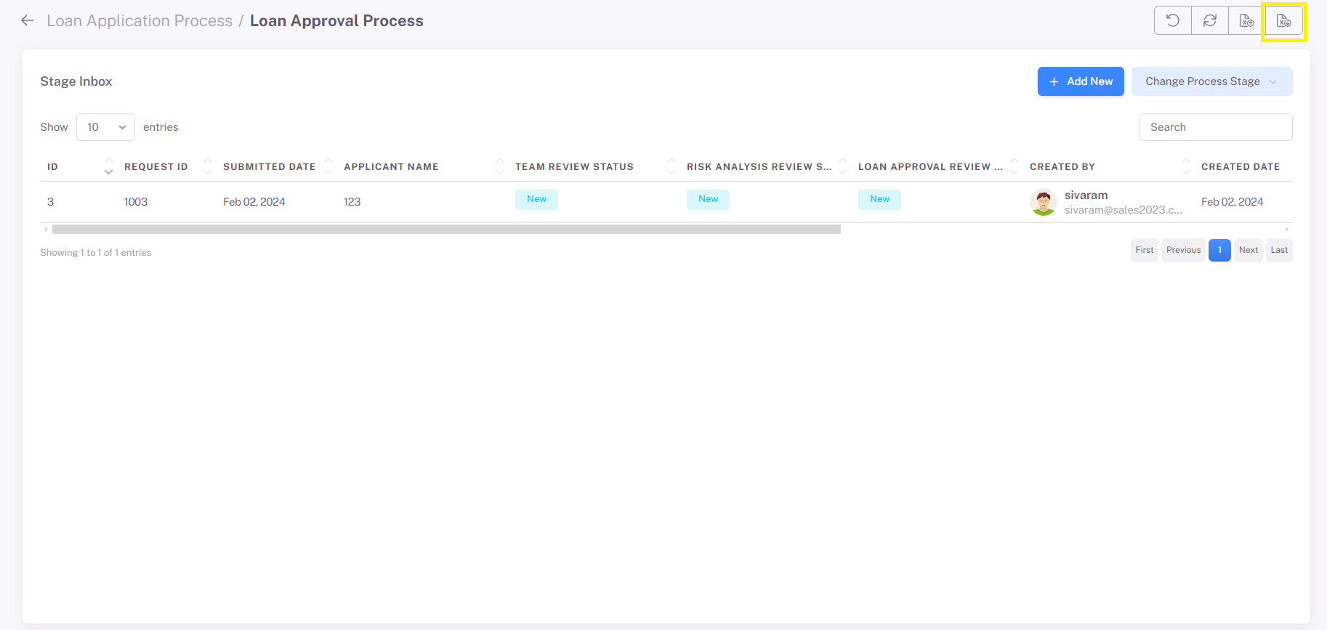The image size is (1327, 630).
Task: Click the Add New button
Action: pos(1081,81)
